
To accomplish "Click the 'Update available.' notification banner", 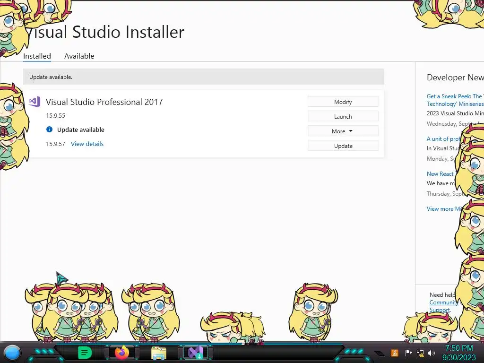I will pyautogui.click(x=204, y=77).
